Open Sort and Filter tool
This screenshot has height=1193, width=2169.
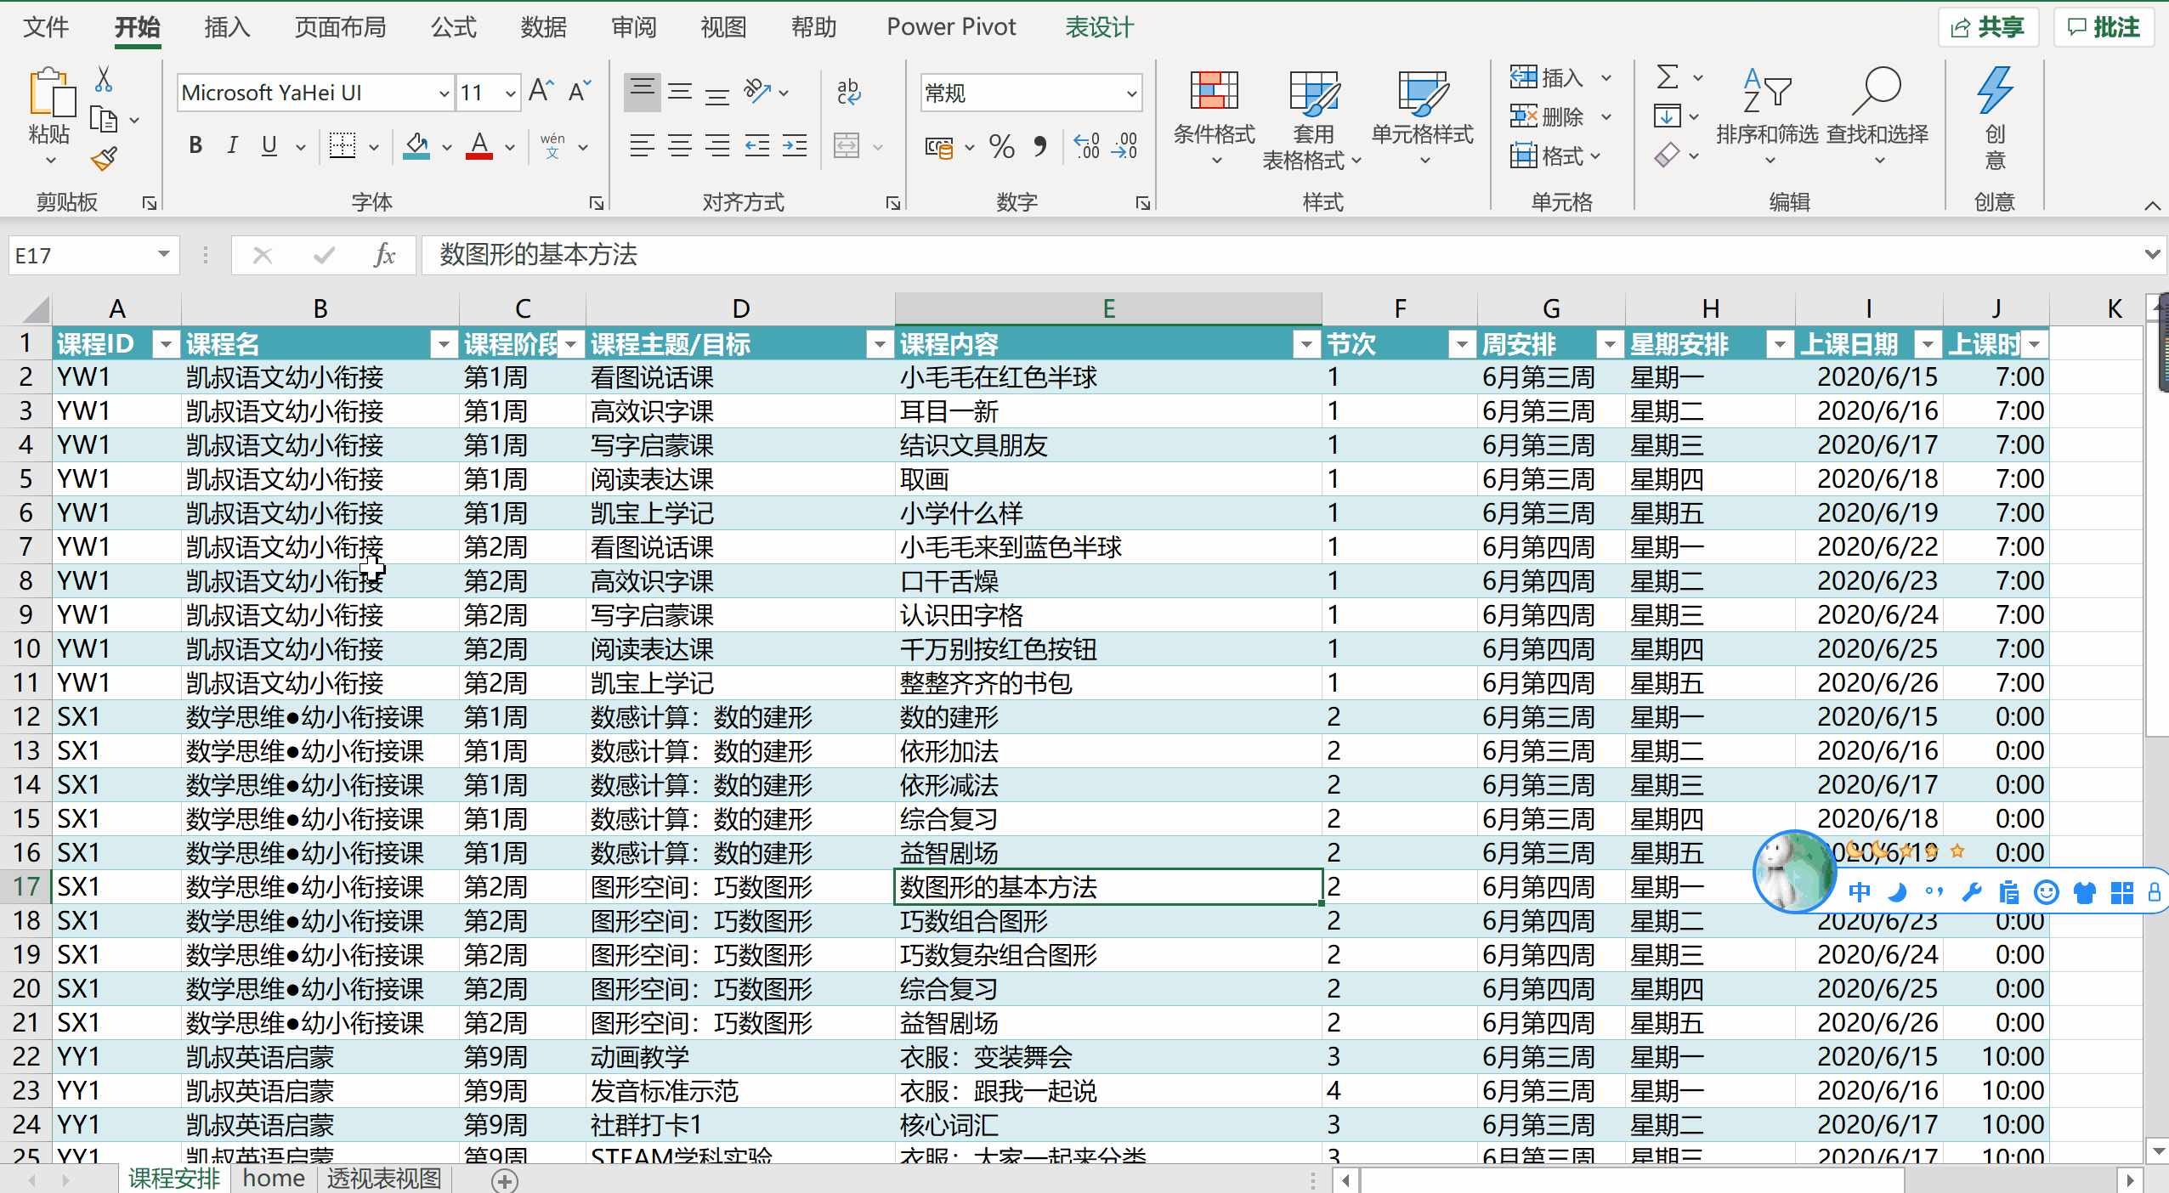tap(1768, 115)
